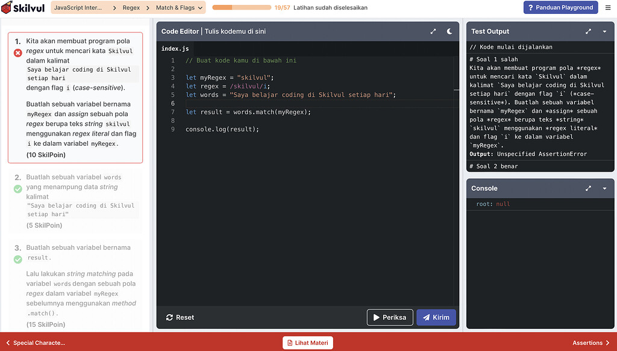The height and width of the screenshot is (351, 617).
Task: Submit code with Kirim button
Action: click(436, 317)
